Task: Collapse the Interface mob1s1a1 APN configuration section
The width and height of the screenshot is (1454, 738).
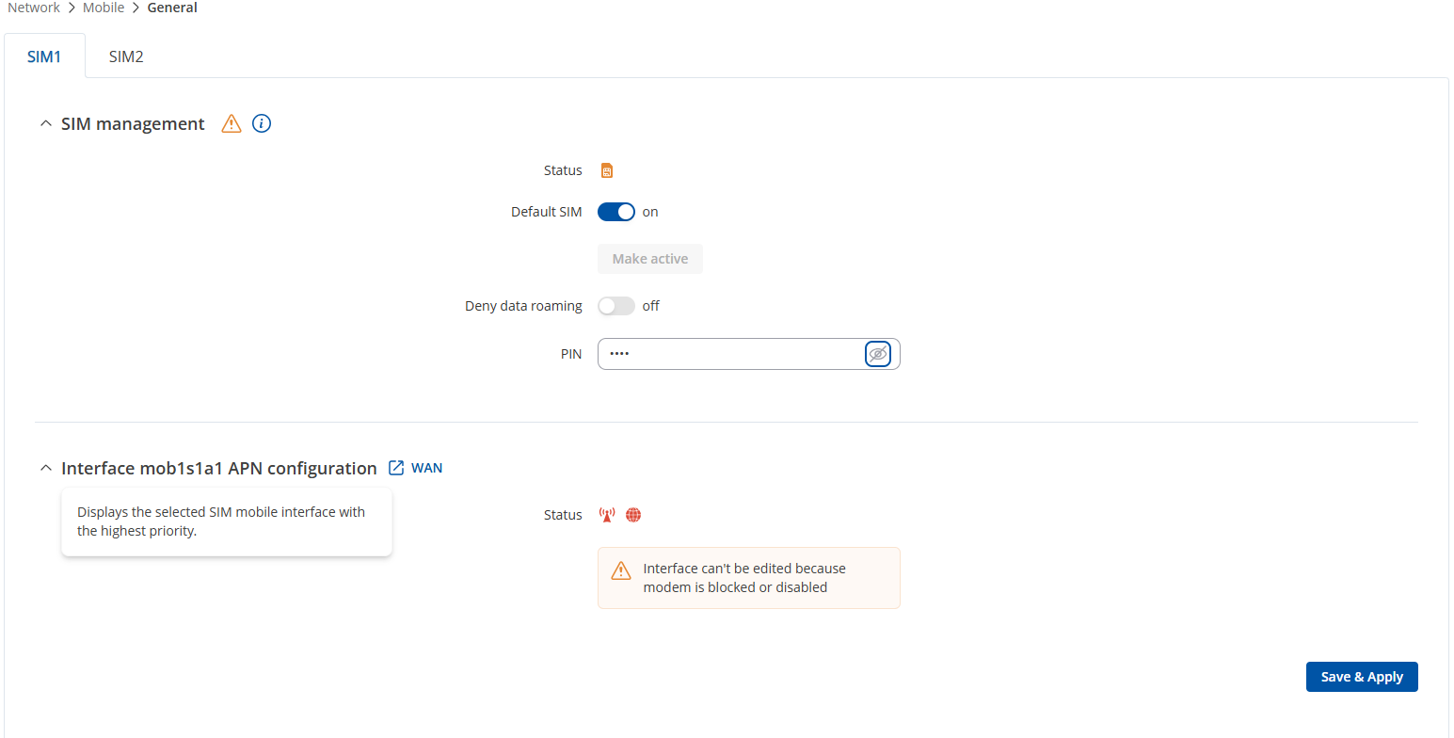Action: (45, 468)
